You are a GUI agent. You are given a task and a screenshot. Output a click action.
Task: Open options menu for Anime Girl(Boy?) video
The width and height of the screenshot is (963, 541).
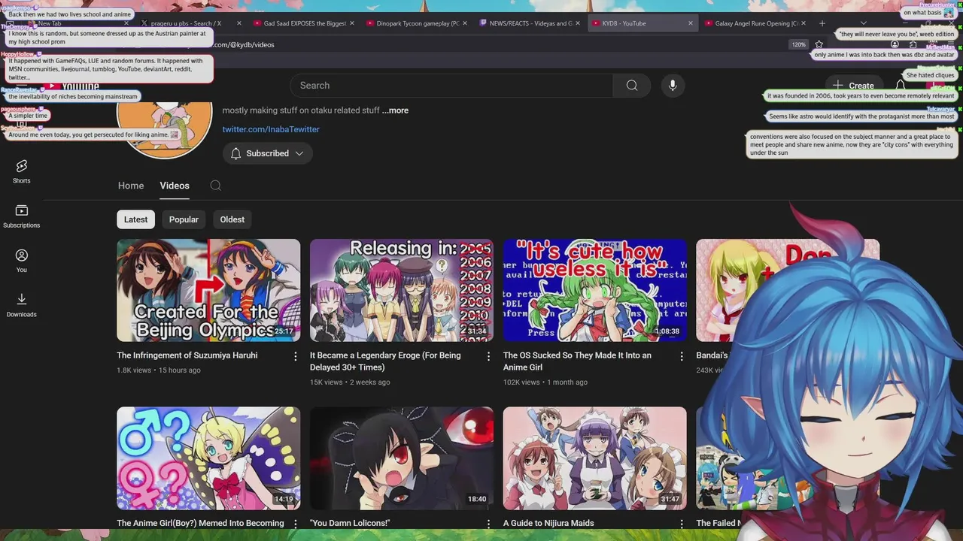pos(295,524)
